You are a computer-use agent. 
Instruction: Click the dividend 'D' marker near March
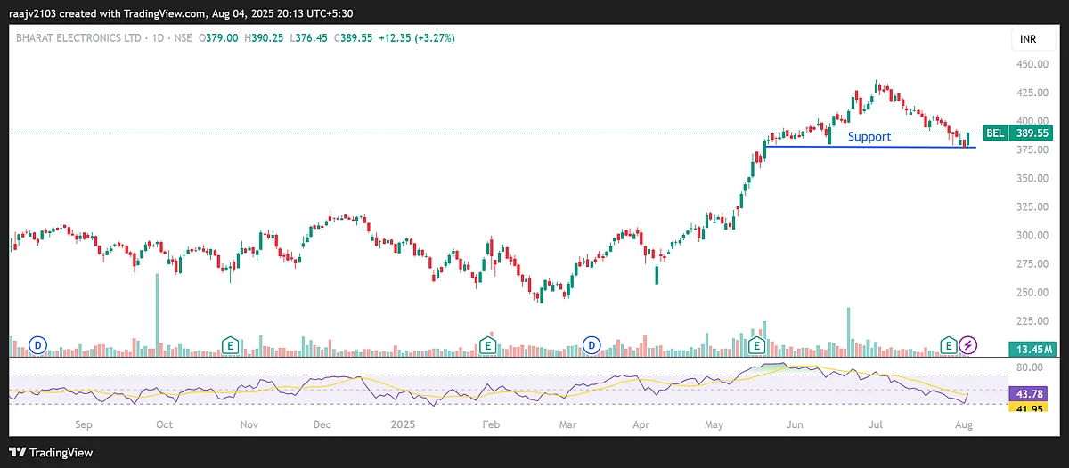pos(592,343)
